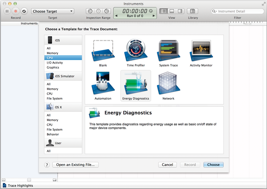Select Behavior category

tap(63, 134)
